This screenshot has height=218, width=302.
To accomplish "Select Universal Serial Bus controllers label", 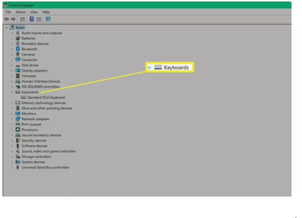I will [46, 167].
